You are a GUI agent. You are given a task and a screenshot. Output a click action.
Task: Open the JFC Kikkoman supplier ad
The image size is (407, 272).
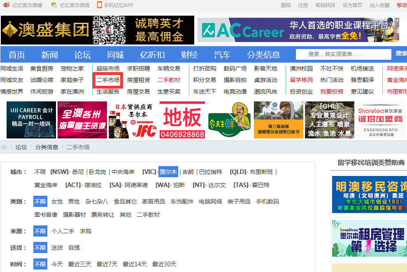click(133, 120)
